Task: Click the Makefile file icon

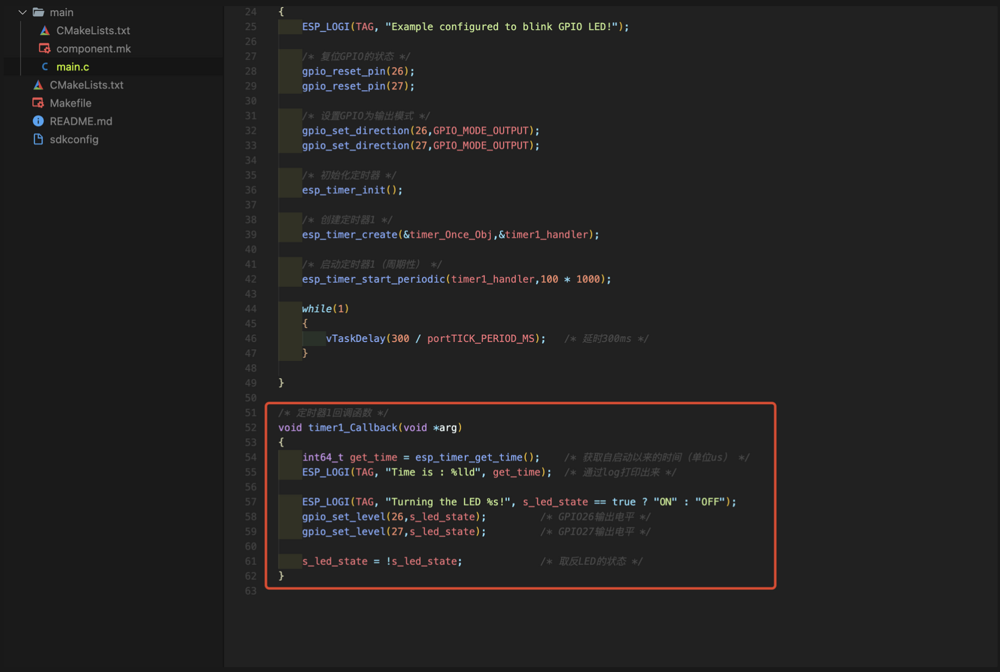Action: click(38, 103)
